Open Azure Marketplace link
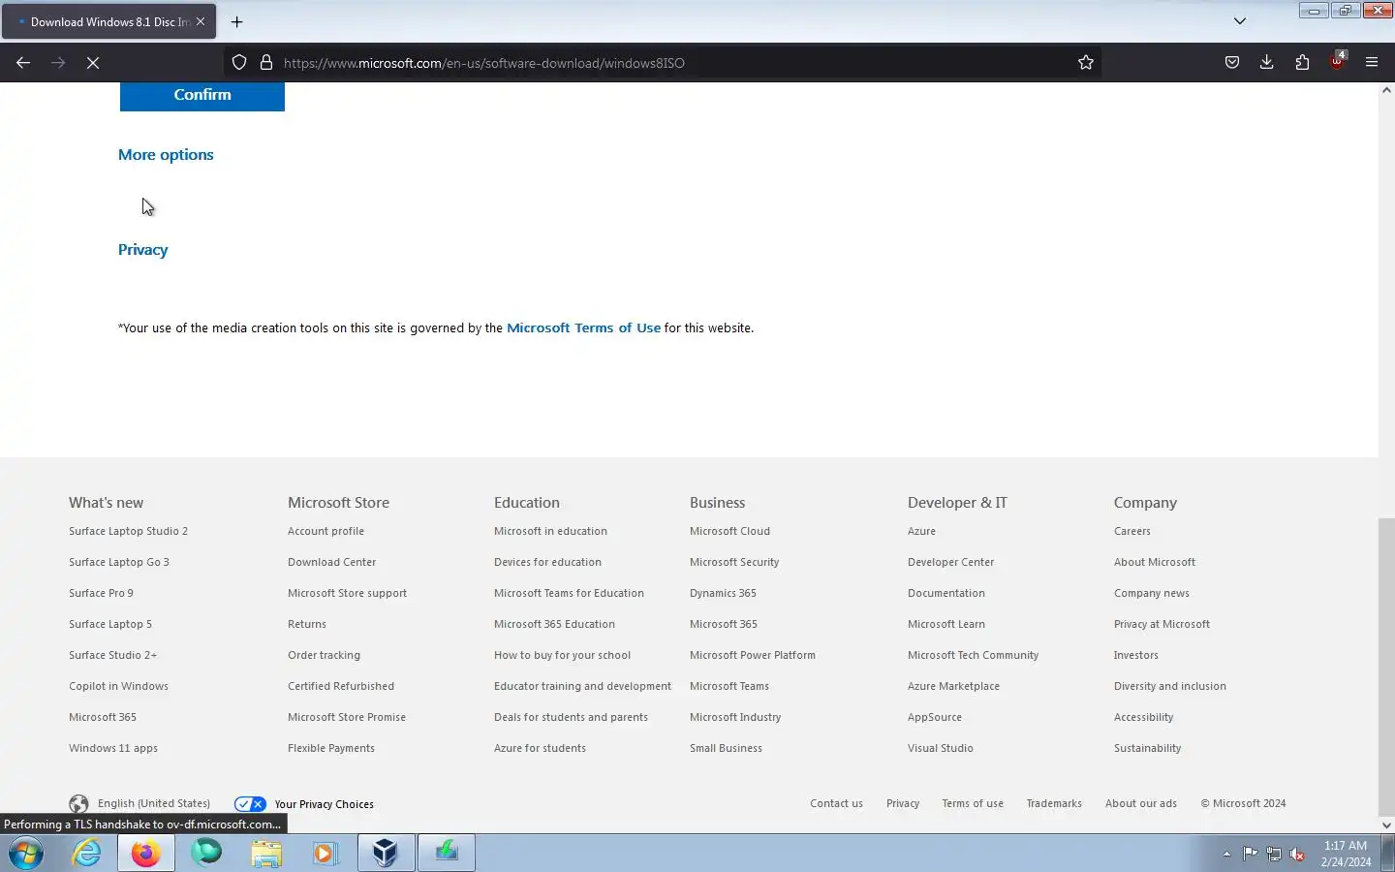Screen dimensions: 1395x872 [953, 686]
